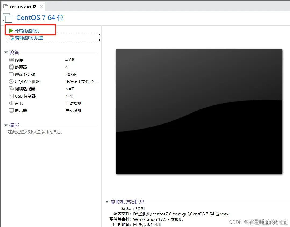Click the green play icon to power on

click(x=11, y=31)
